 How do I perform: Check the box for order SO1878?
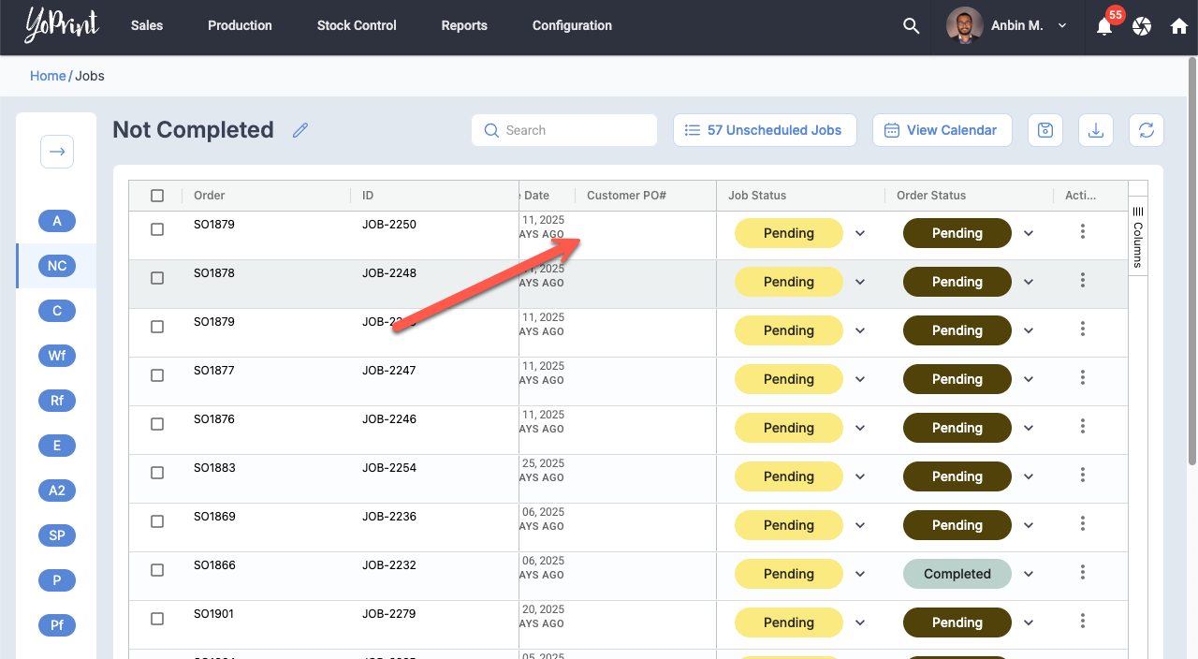(157, 278)
